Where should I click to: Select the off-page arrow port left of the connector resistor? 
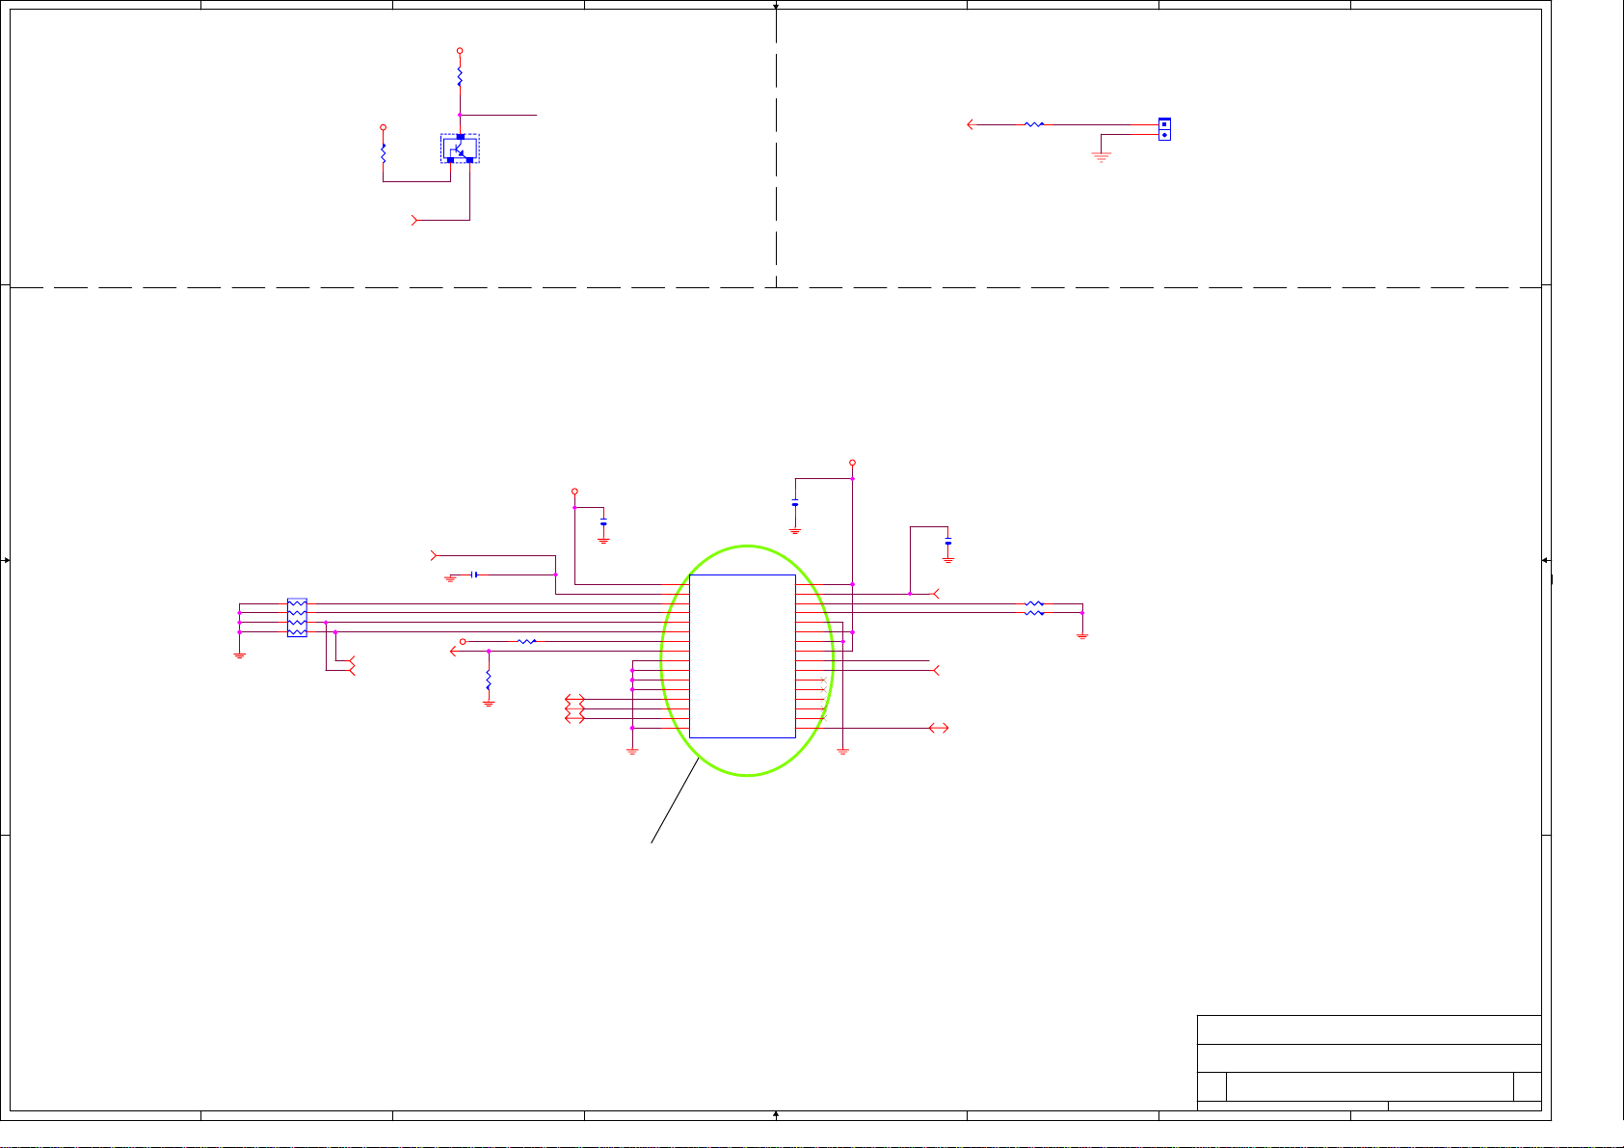pos(972,124)
